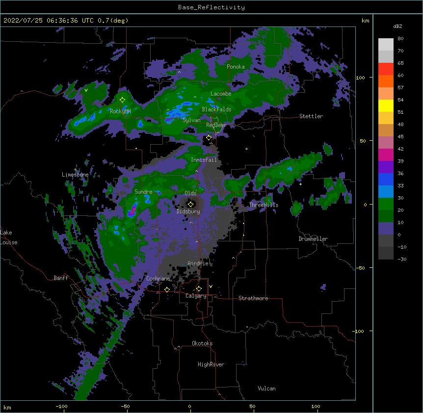Viewport: 423px width, 413px height.
Task: Click the asterisk marker east of Innisfail
Action: point(246,149)
